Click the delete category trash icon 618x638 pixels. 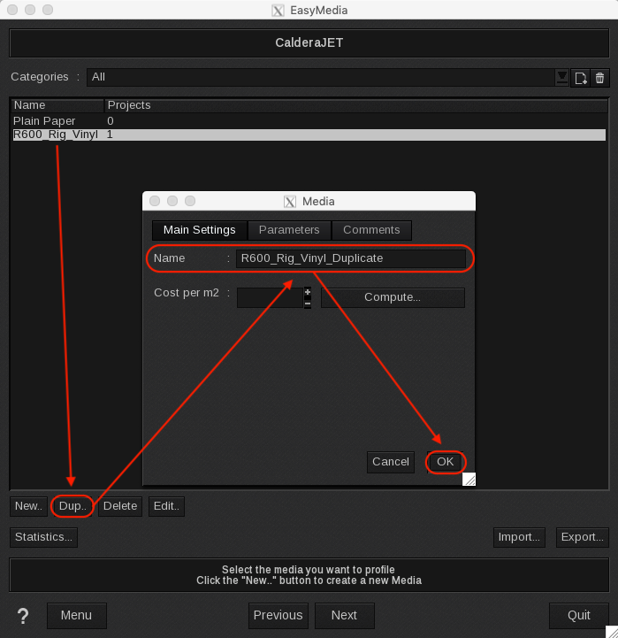coord(600,78)
